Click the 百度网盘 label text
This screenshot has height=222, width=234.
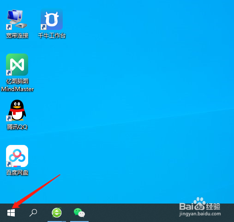(17, 173)
